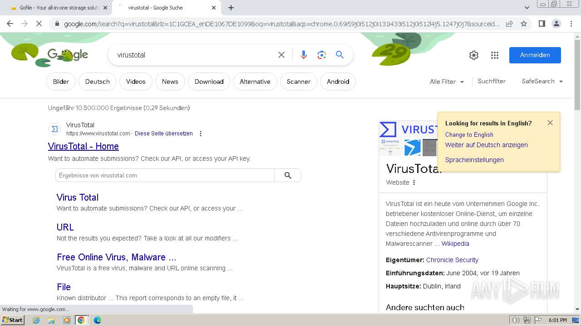581x326 pixels.
Task: Open Google quick settings gear
Action: click(474, 55)
